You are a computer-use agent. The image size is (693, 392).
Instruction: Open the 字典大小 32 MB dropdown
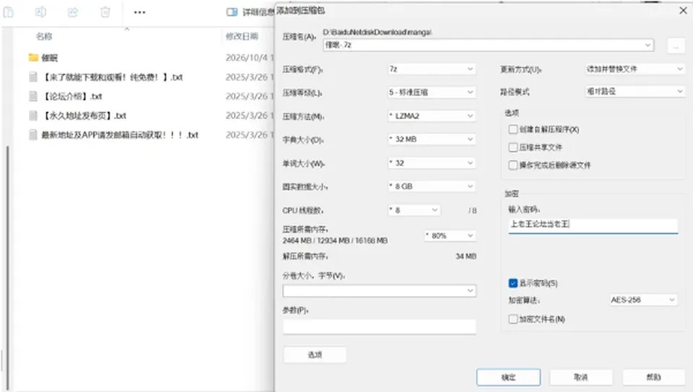pos(432,139)
